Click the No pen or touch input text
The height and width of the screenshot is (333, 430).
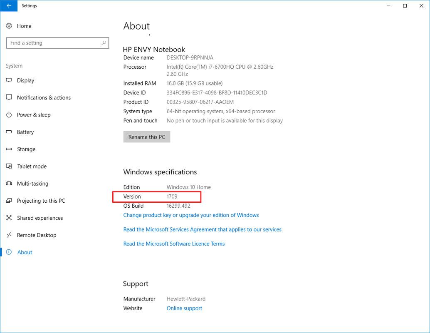[225, 121]
